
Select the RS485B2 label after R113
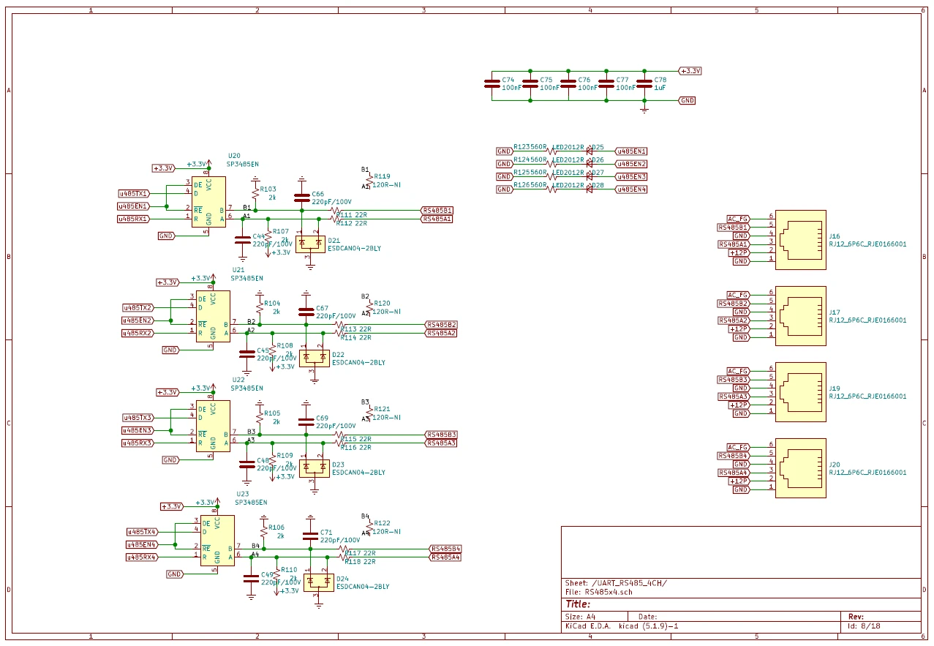(442, 325)
